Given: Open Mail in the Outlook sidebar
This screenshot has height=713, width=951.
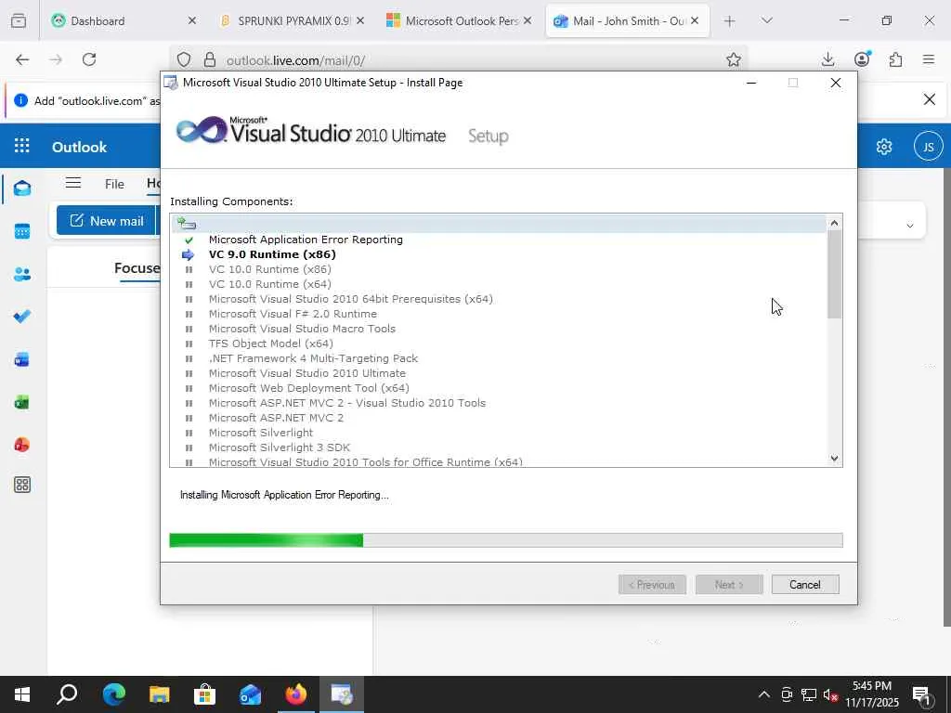Looking at the screenshot, I should (x=22, y=188).
